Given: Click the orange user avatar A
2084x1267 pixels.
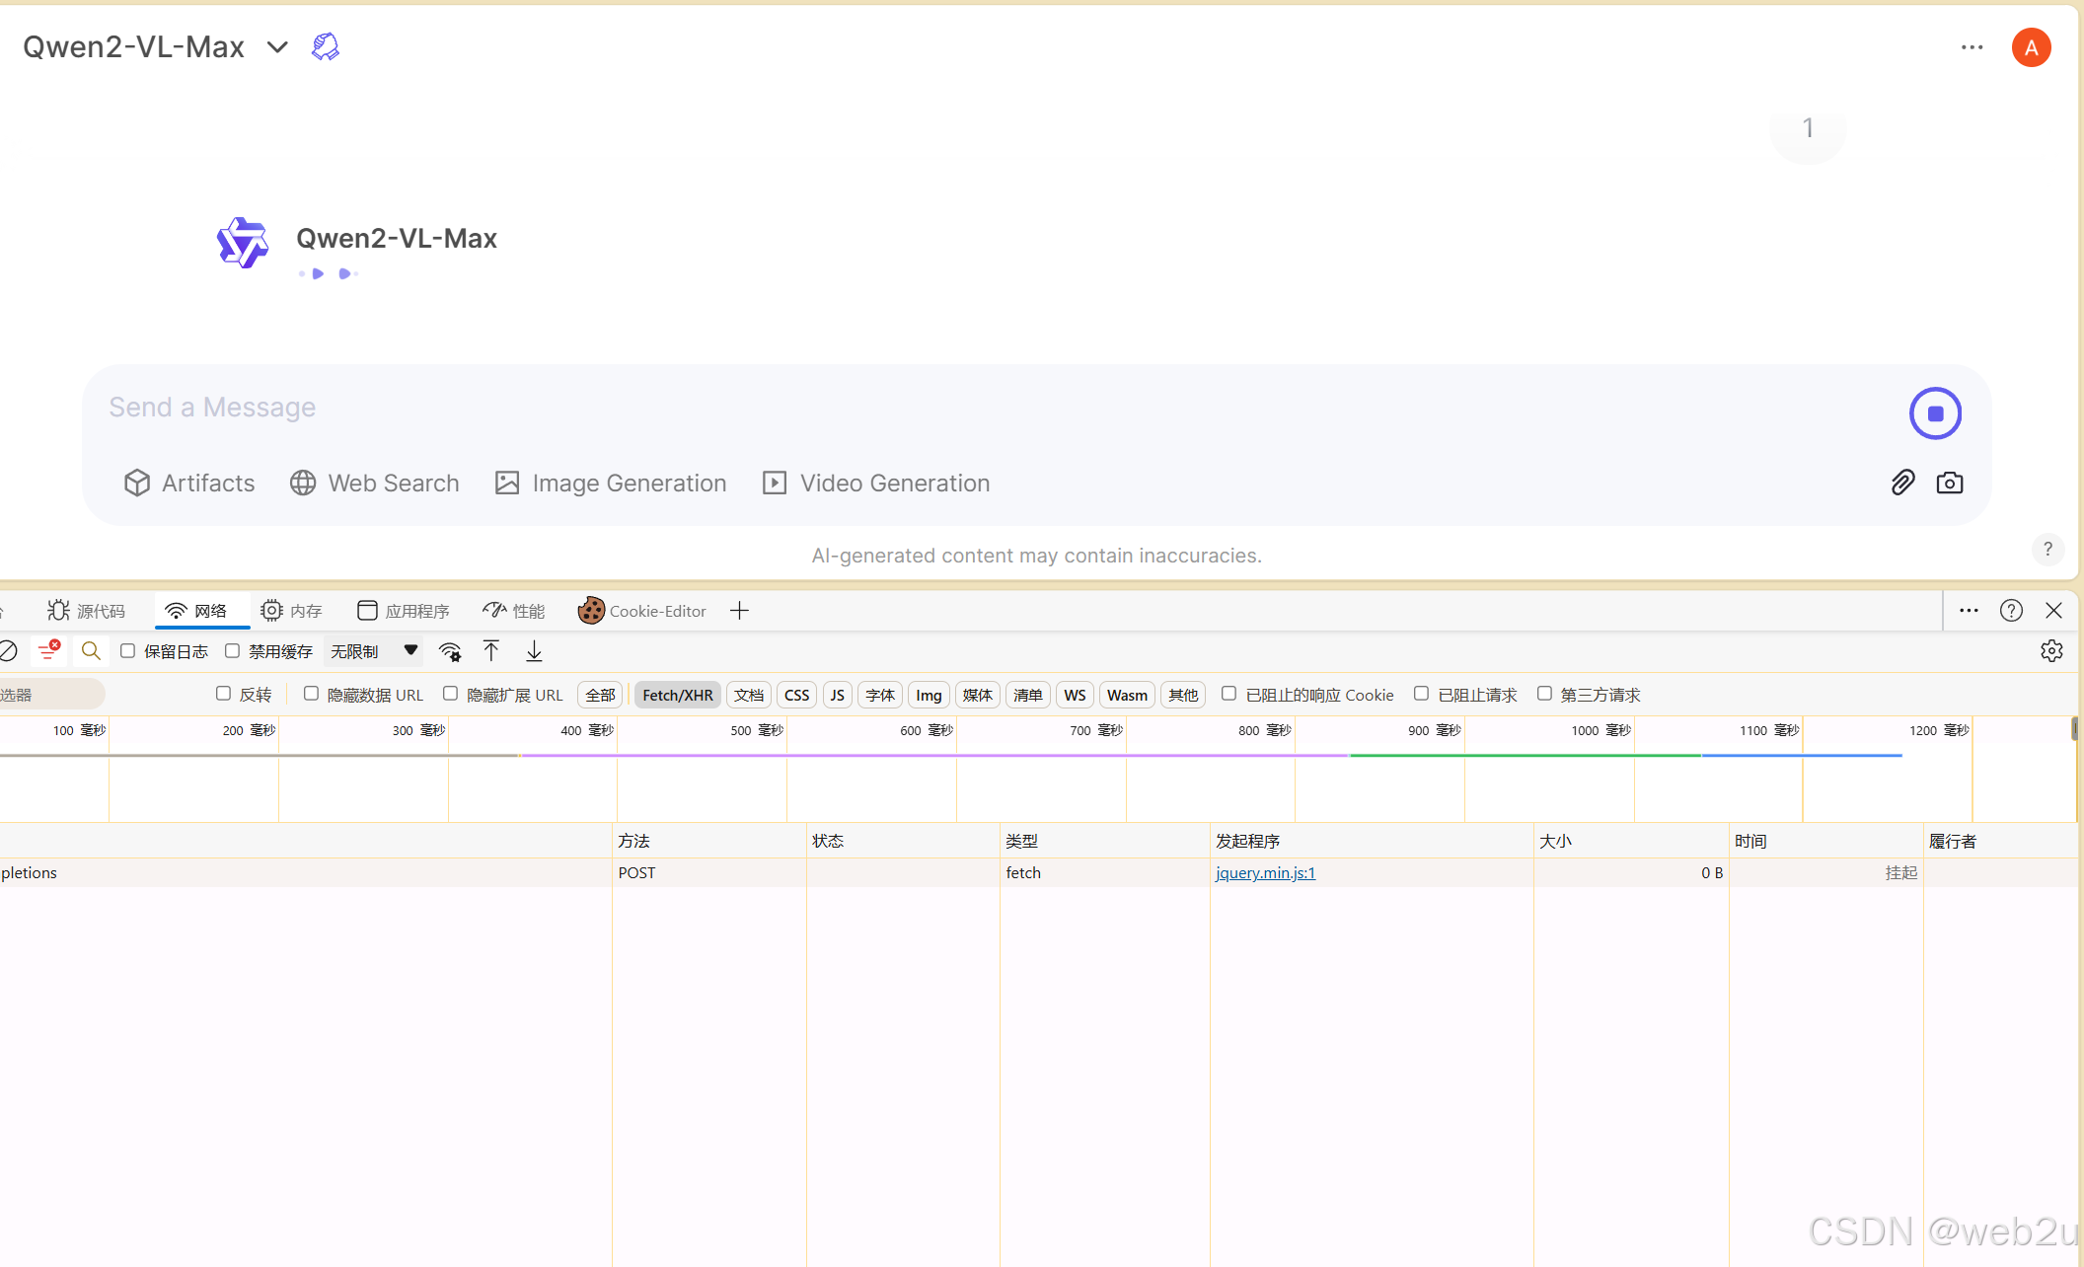Looking at the screenshot, I should 2031,47.
